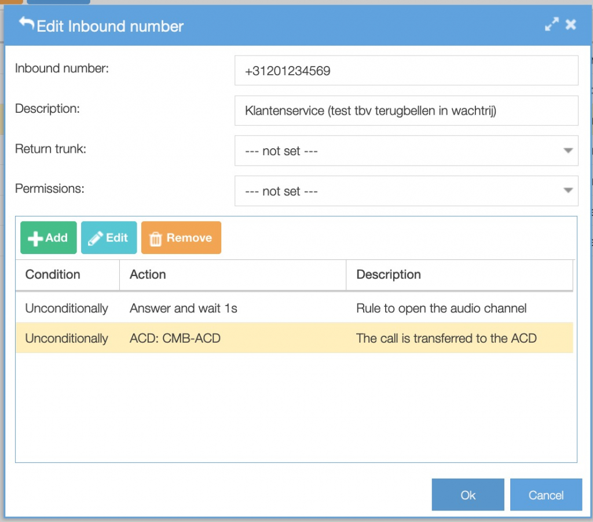The height and width of the screenshot is (522, 593).
Task: Confirm changes with the Ok button
Action: coord(467,495)
